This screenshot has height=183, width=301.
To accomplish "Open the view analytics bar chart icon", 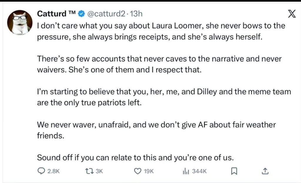I will point(185,171).
